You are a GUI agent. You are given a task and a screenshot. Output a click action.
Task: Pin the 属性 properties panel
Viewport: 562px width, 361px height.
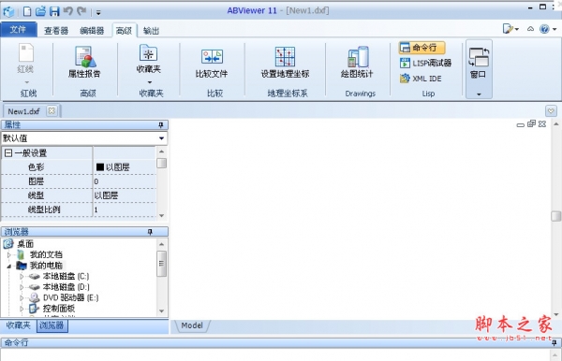[161, 125]
